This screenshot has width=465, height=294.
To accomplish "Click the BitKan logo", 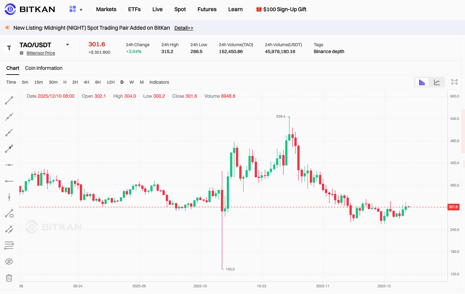I will pyautogui.click(x=30, y=9).
